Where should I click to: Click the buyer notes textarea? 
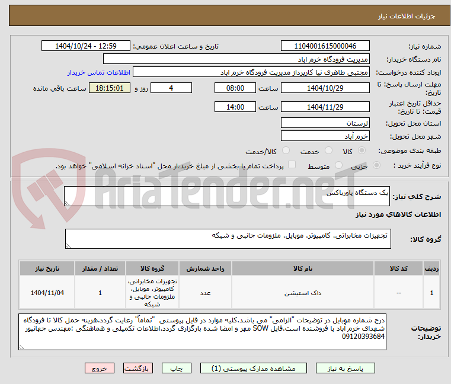202,332
